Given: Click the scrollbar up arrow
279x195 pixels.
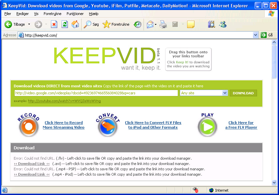Looking at the screenshot, I should [x=274, y=42].
